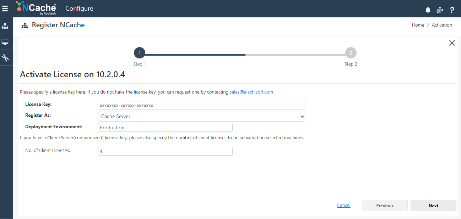461x219 pixels.
Task: Click the Cancel link
Action: (x=344, y=206)
